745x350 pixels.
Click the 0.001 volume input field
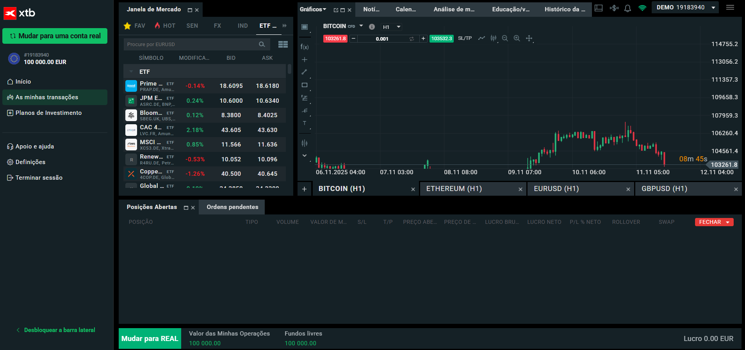tap(382, 39)
